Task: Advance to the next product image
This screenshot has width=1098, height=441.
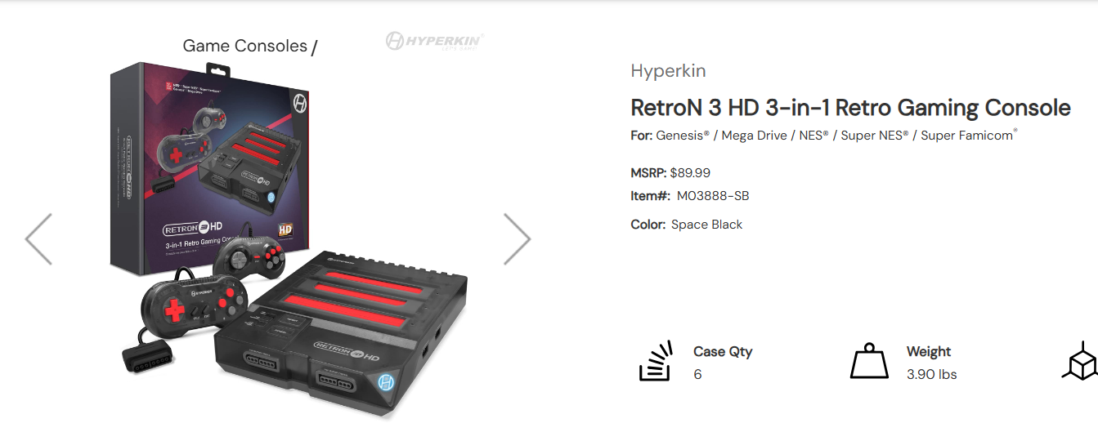Action: pos(517,239)
